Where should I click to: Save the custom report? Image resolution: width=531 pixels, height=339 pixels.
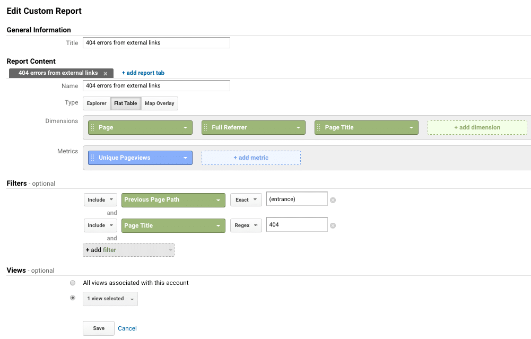pos(98,328)
